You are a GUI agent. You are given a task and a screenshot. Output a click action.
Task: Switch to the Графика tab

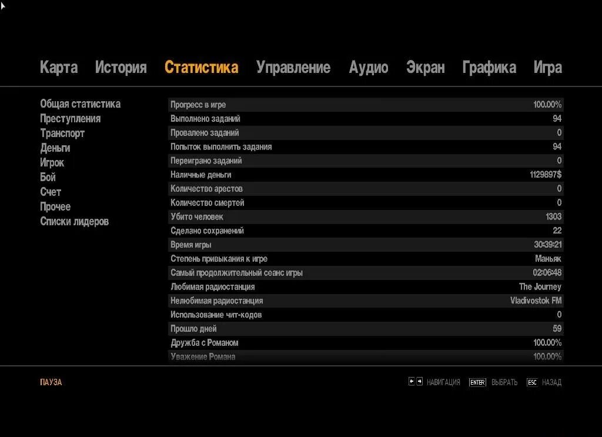pyautogui.click(x=489, y=67)
